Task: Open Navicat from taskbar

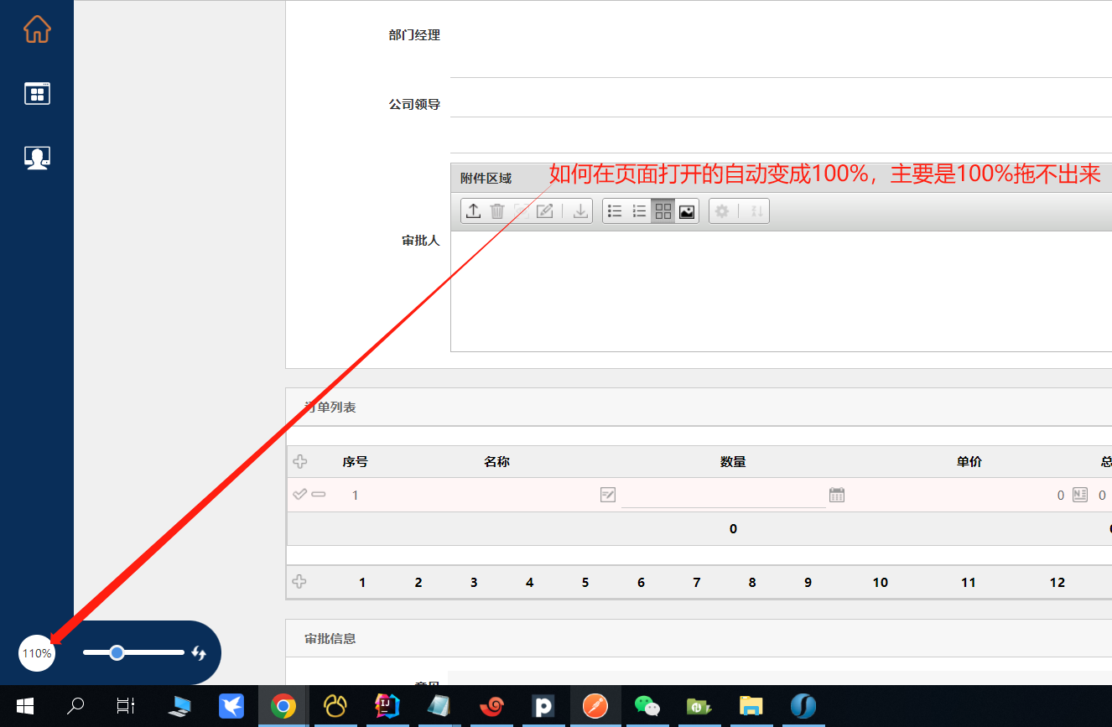Action: (x=335, y=706)
